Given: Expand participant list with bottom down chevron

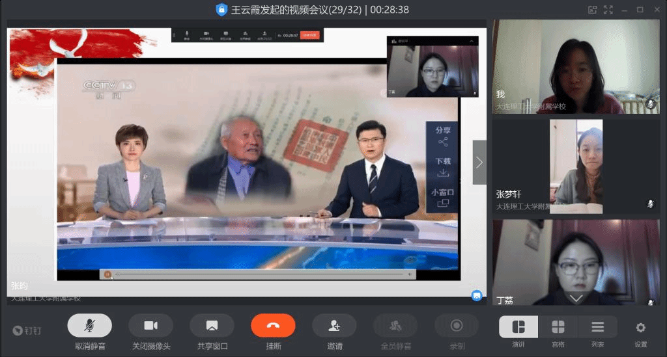Looking at the screenshot, I should point(576,298).
